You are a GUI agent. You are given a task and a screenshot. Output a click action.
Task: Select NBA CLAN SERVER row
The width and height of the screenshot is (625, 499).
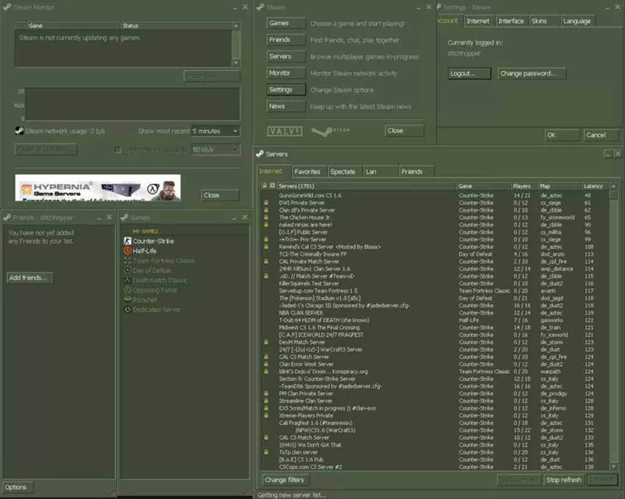click(435, 313)
